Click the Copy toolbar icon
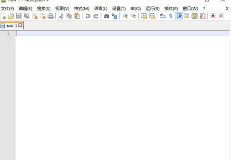Image resolution: width=234 pixels, height=160 pixels. coord(69,16)
